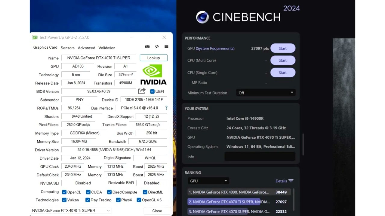Image resolution: width=385 pixels, height=216 pixels.
Task: Click the GPU-Z title bar app icon
Action: point(35,37)
